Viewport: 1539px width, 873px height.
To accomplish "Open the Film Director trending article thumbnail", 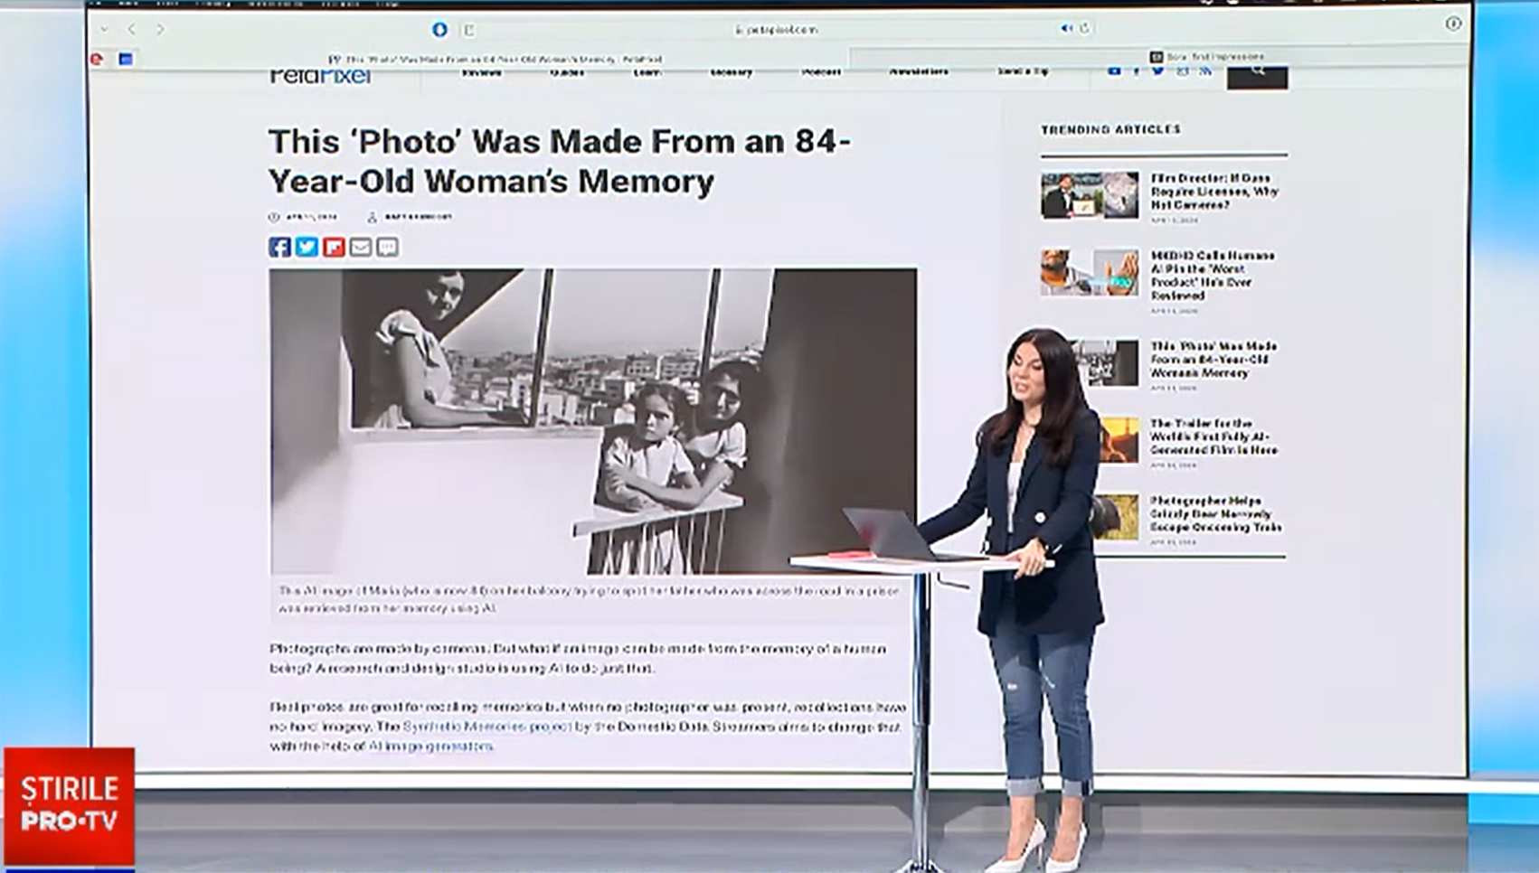I will pos(1089,195).
